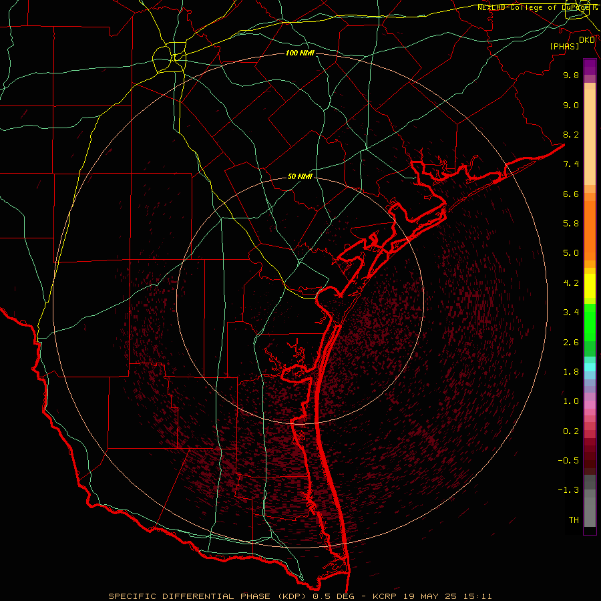Image resolution: width=601 pixels, height=601 pixels.
Task: Click the 2.6 scale value
Action: click(x=571, y=343)
